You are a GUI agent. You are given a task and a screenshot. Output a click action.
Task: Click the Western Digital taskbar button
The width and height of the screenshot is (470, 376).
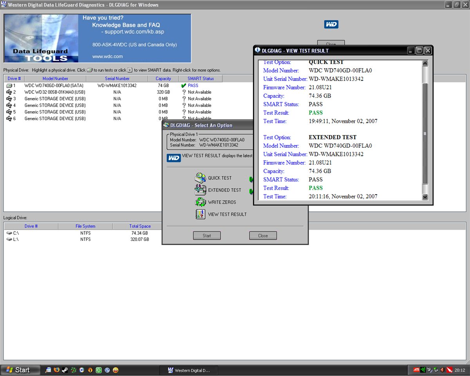[189, 370]
